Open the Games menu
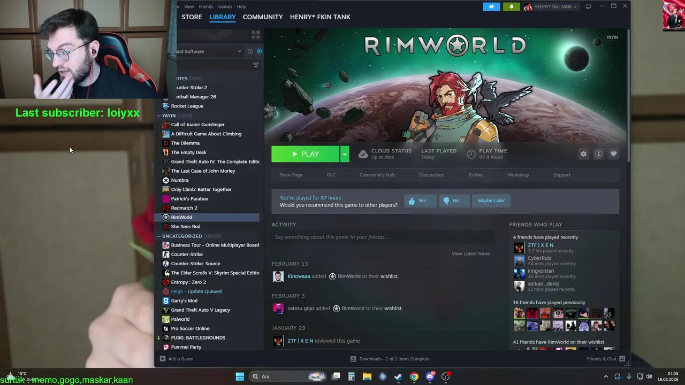Image resolution: width=685 pixels, height=385 pixels. click(225, 6)
